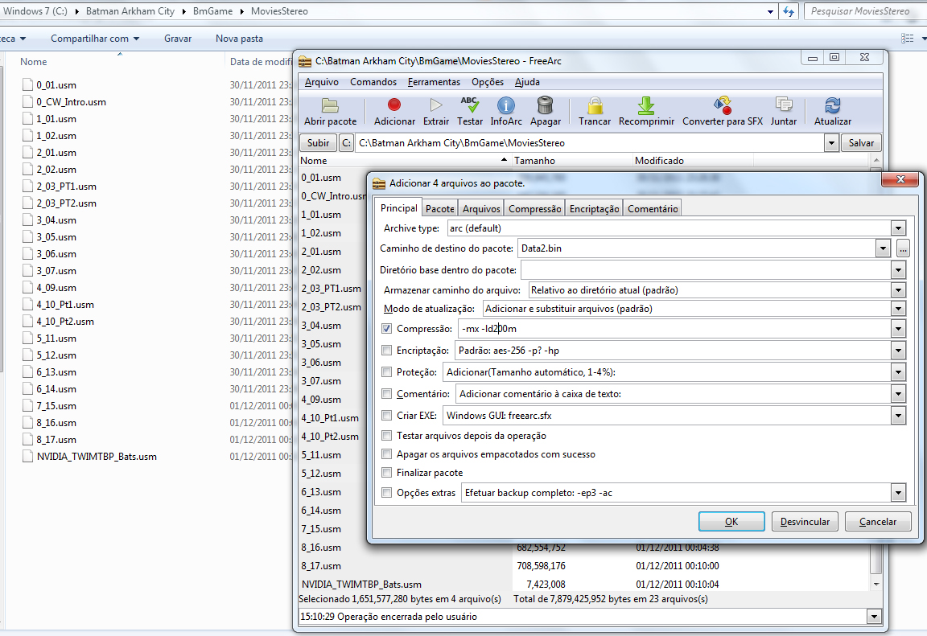Click the Abrir pacote toolbar icon
The width and height of the screenshot is (927, 636).
[x=330, y=105]
